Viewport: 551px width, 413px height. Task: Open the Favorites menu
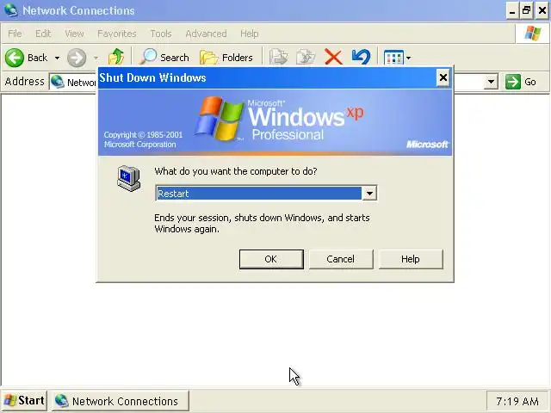tap(117, 34)
